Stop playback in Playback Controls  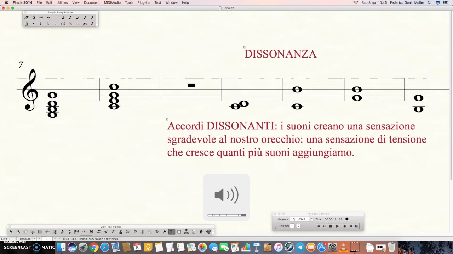point(331,226)
